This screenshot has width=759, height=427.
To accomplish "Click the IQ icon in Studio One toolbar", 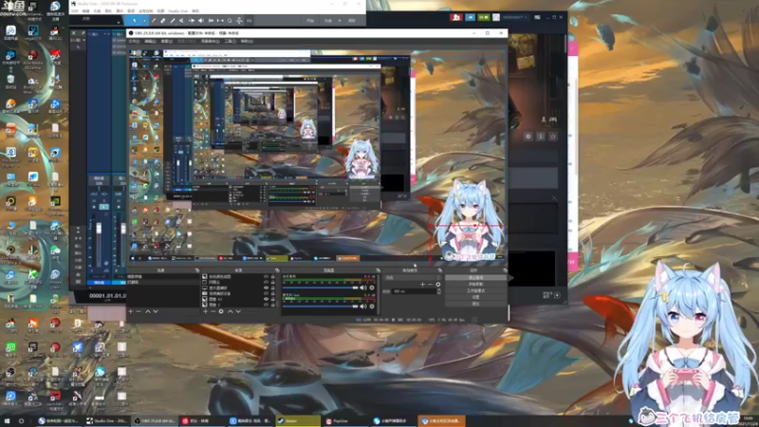I will [250, 21].
